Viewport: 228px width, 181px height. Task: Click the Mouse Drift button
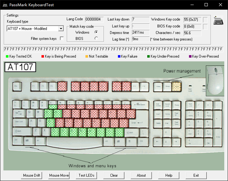(x=32, y=175)
